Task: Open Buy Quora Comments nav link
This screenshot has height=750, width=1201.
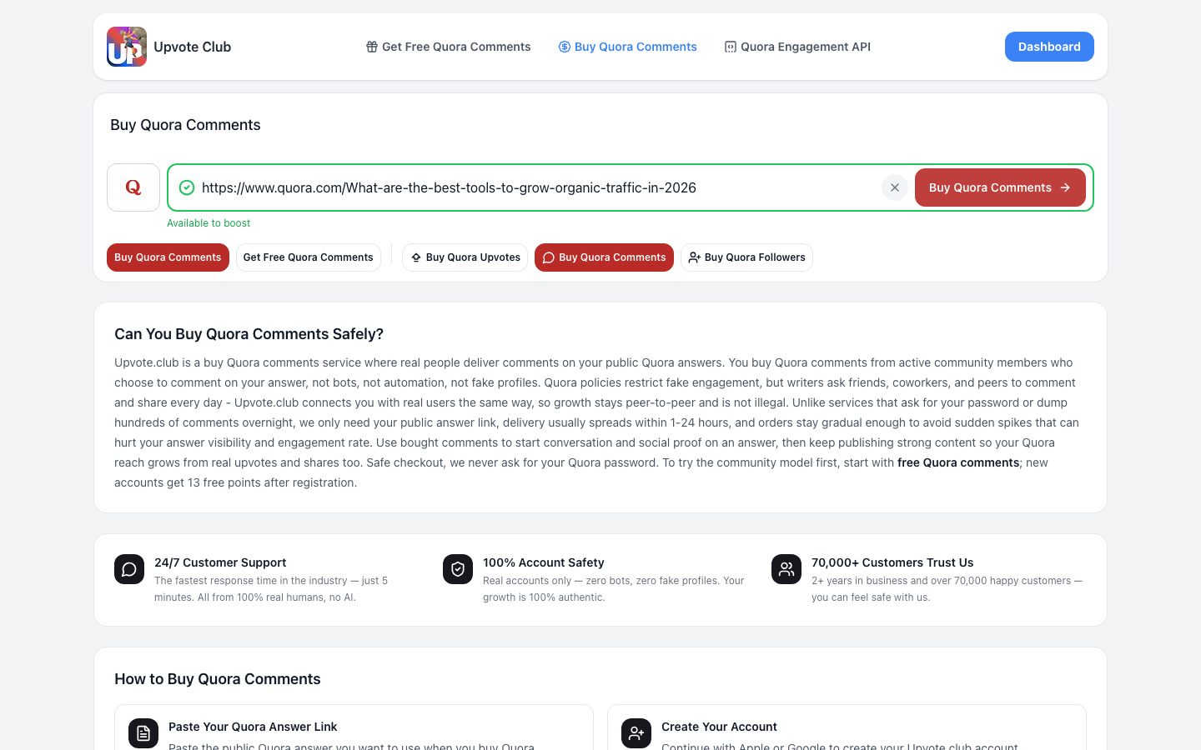Action: click(627, 47)
